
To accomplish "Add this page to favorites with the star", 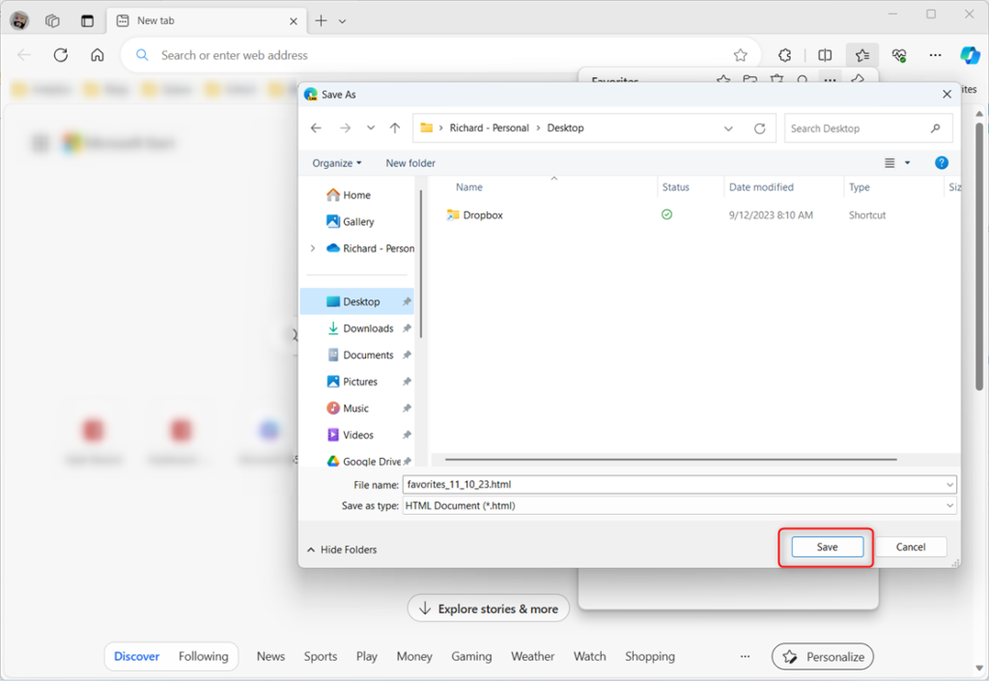I will 741,55.
